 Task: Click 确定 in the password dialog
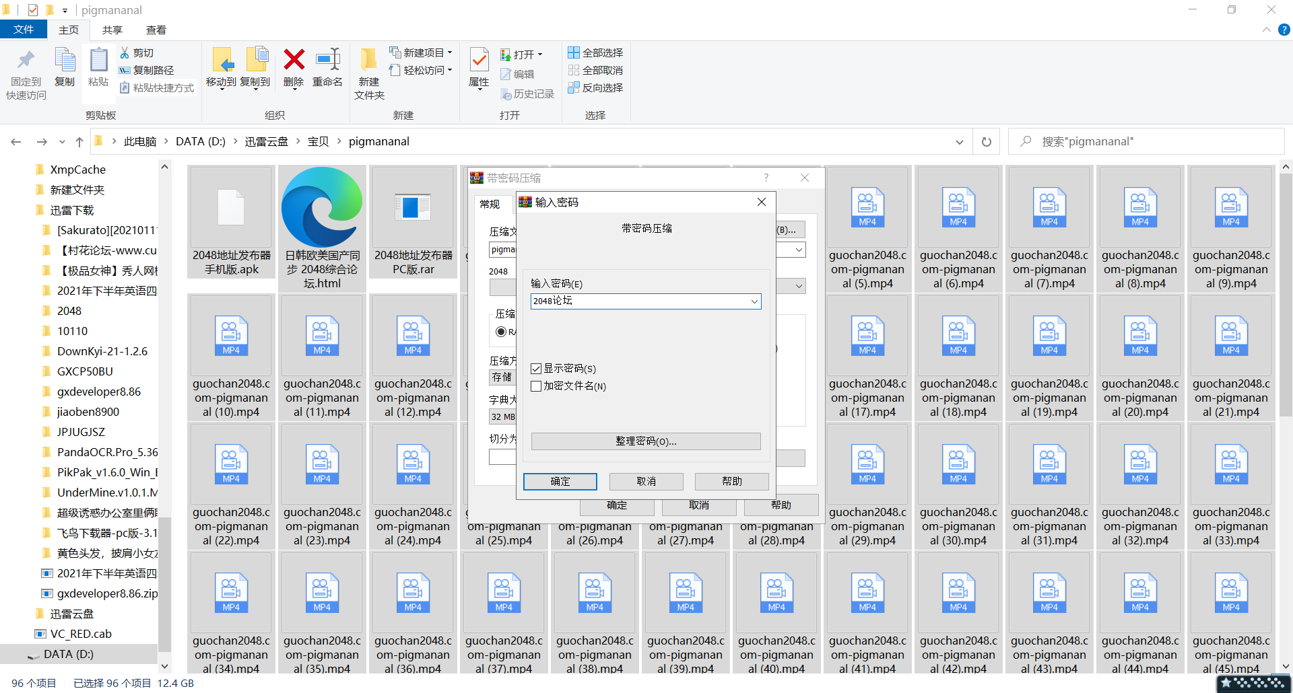pyautogui.click(x=560, y=482)
